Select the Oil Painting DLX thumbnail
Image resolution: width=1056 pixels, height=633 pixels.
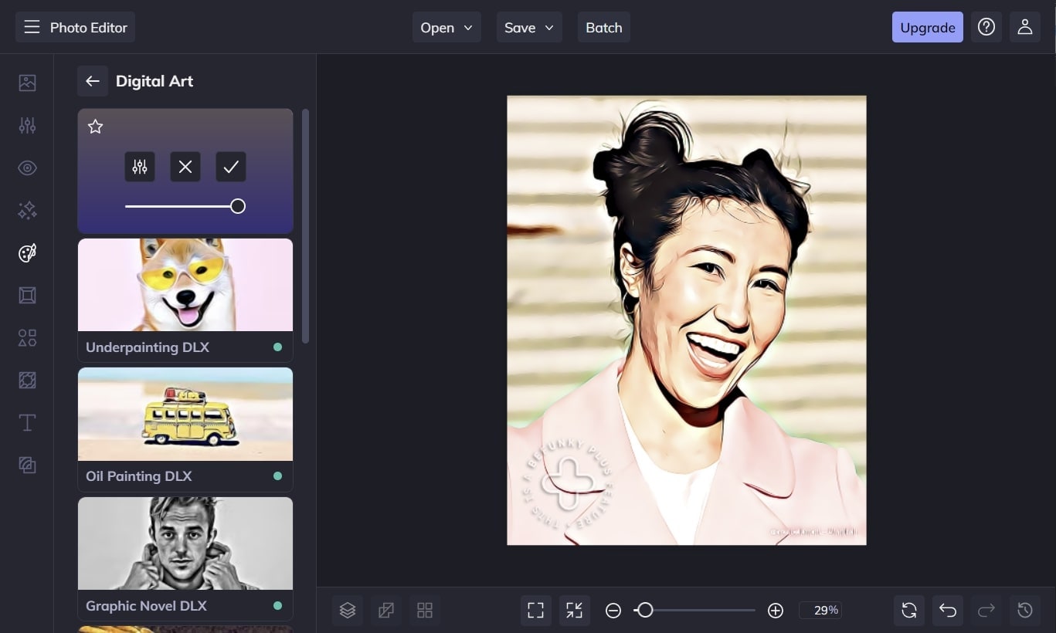point(185,415)
